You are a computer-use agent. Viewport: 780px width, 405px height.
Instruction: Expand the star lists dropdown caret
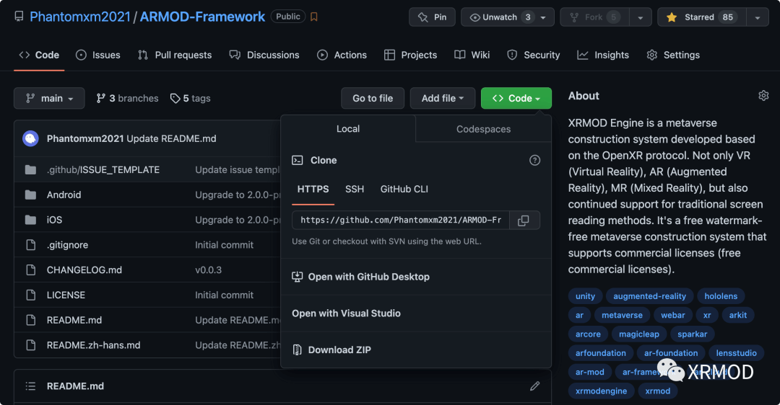[x=757, y=17]
